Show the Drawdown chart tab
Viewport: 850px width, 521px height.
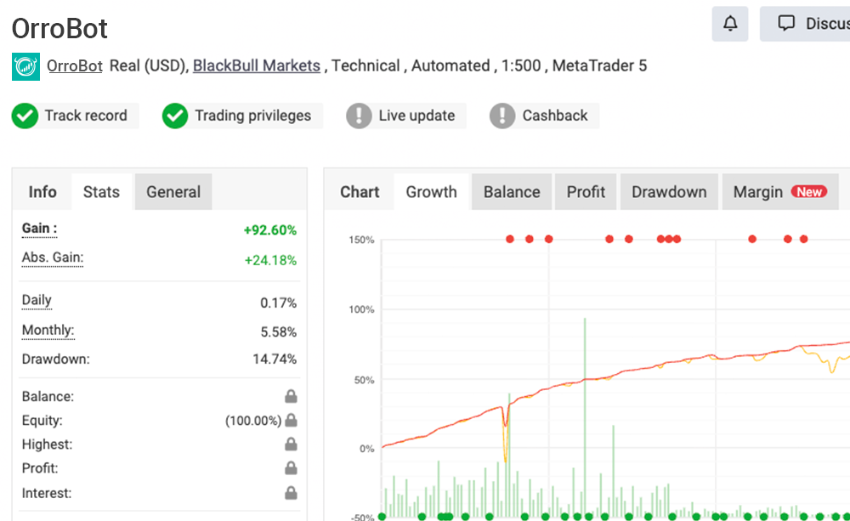(669, 192)
